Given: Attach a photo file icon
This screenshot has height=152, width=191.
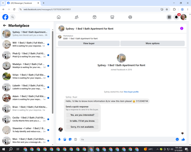Looking at the screenshot, I should click(x=65, y=139).
